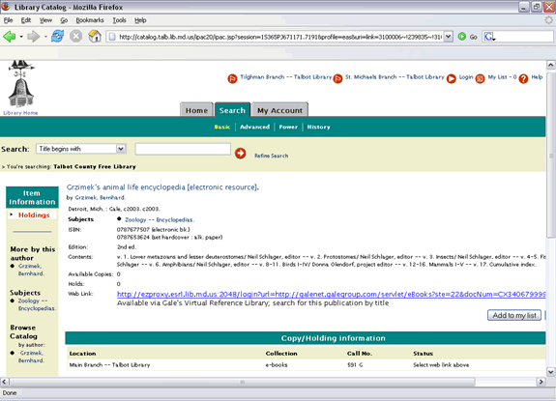Click St. Michaels Branch -- Talbot Library link
Screen dimensions: 556x401
pos(395,77)
